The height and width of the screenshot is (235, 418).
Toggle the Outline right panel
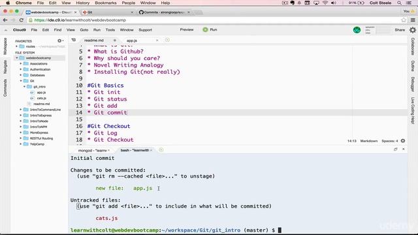click(413, 66)
